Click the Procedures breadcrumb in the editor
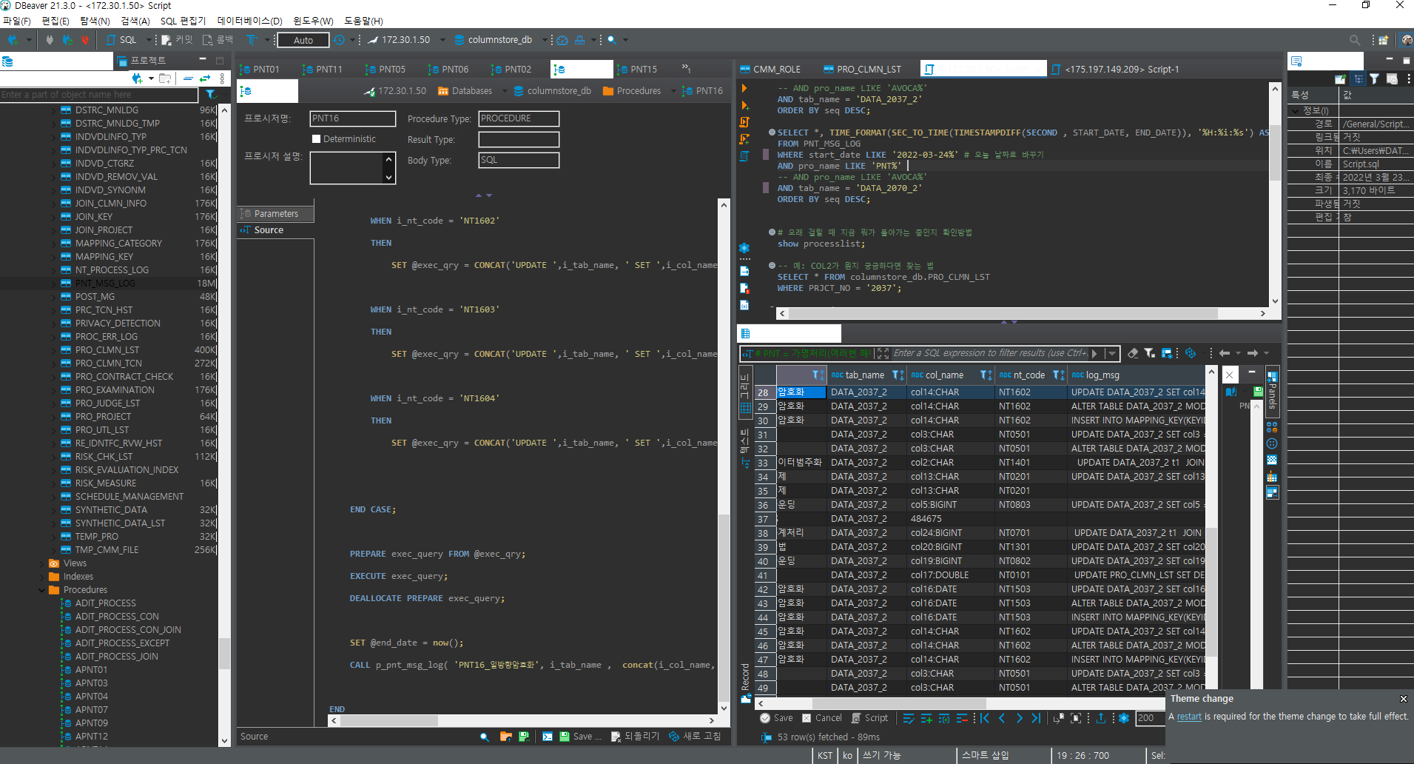This screenshot has height=764, width=1414. 632,91
